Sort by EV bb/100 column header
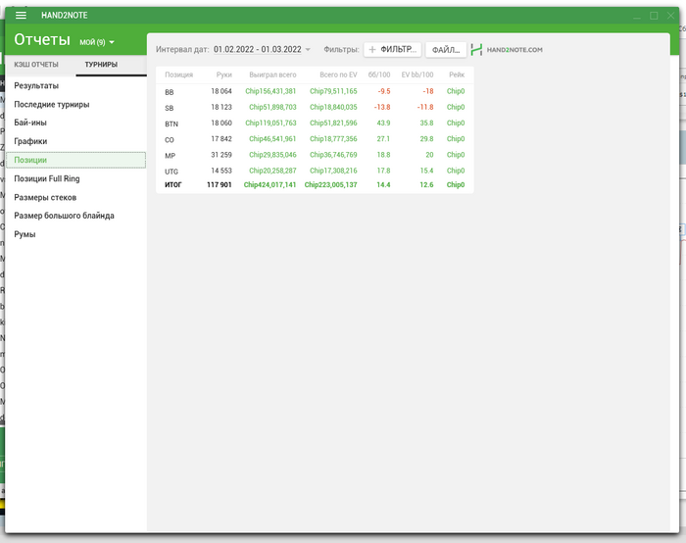The image size is (686, 543). (x=417, y=74)
